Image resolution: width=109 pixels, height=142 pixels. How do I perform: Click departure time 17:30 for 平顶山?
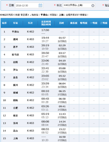tap(45, 30)
